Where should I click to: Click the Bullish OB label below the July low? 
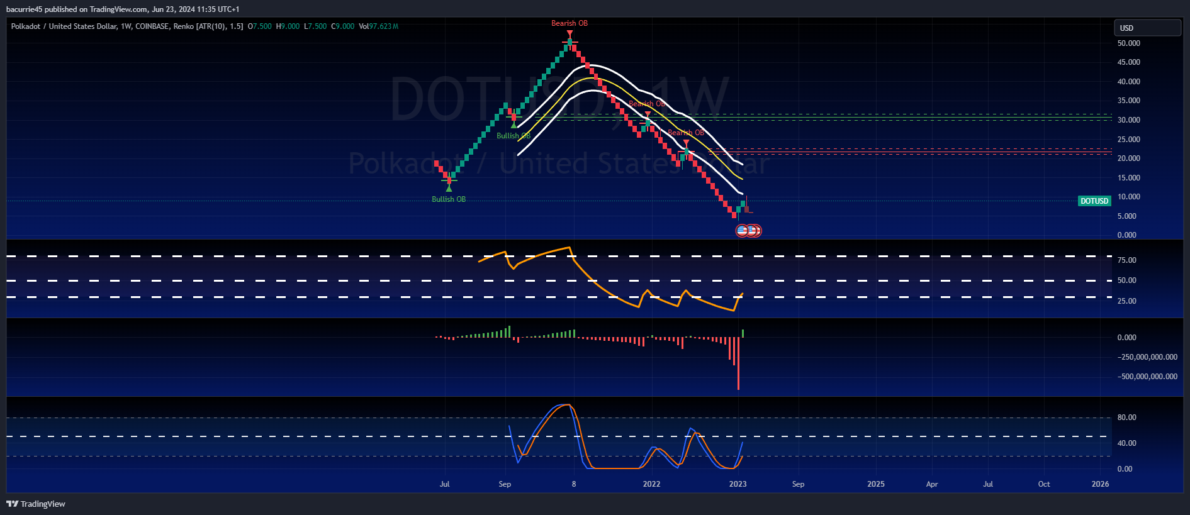[449, 199]
